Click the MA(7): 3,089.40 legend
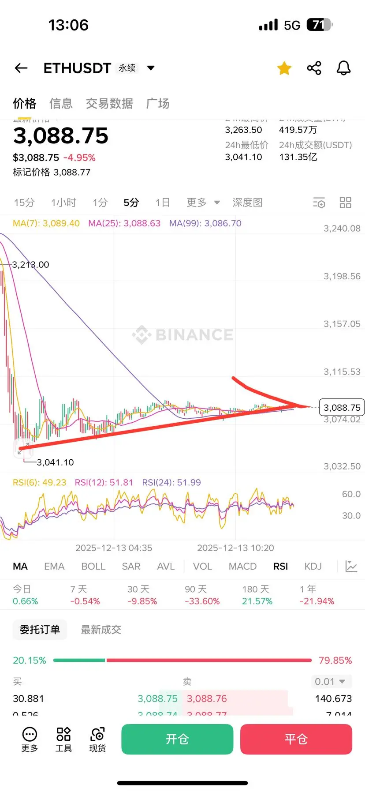Viewport: 365px width, 792px height. (46, 223)
